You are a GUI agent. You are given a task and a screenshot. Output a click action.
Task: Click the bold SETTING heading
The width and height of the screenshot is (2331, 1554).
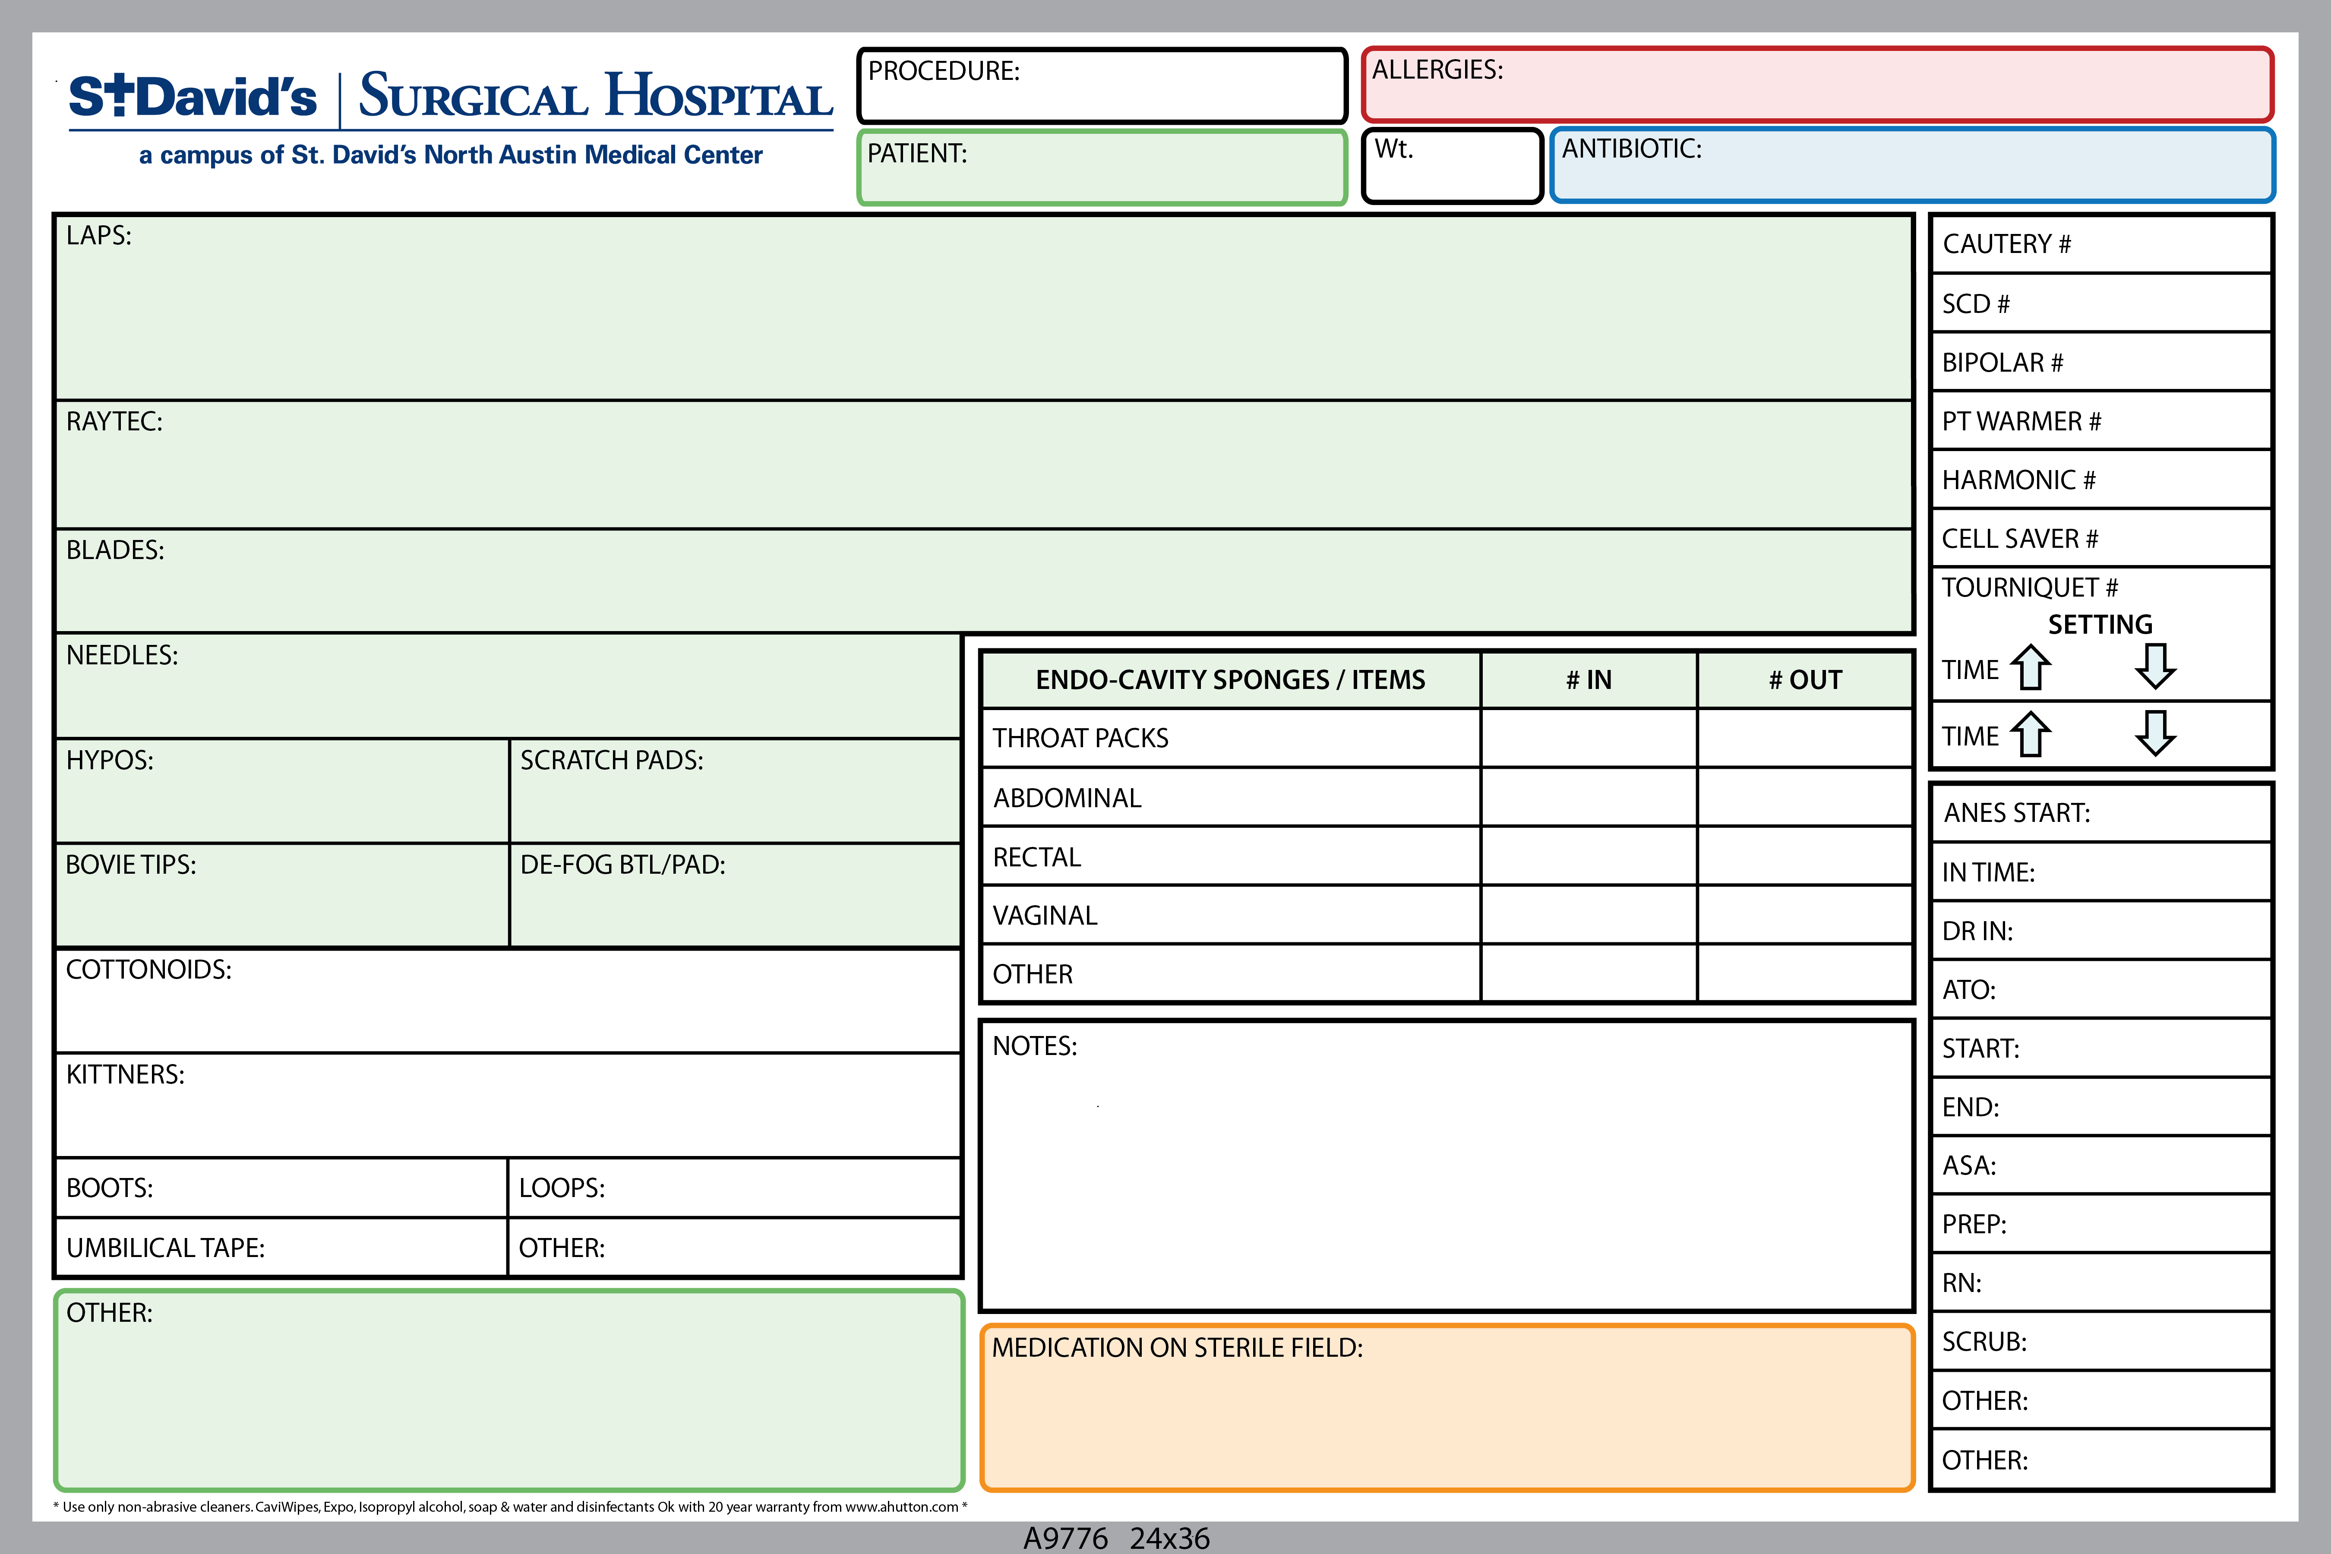[2100, 624]
